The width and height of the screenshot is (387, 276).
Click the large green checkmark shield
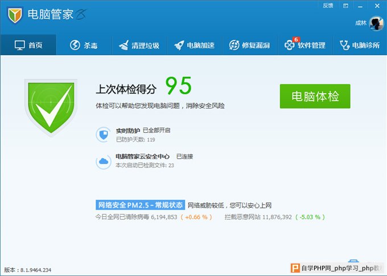(51, 107)
